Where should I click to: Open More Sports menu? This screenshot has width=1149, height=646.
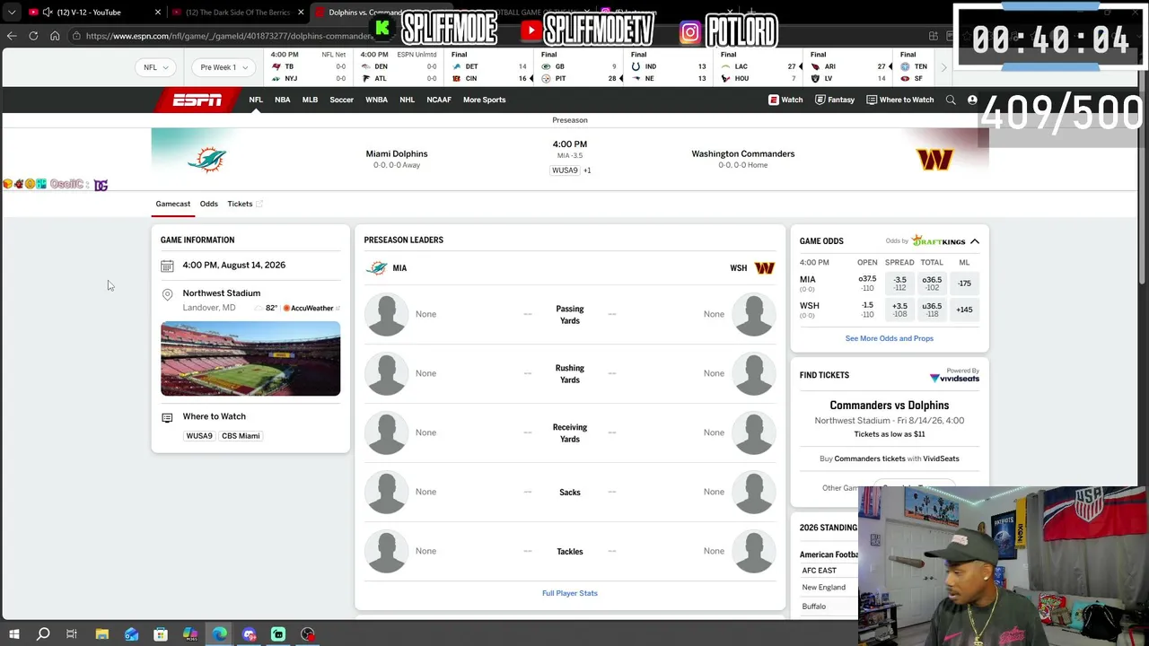(x=485, y=100)
